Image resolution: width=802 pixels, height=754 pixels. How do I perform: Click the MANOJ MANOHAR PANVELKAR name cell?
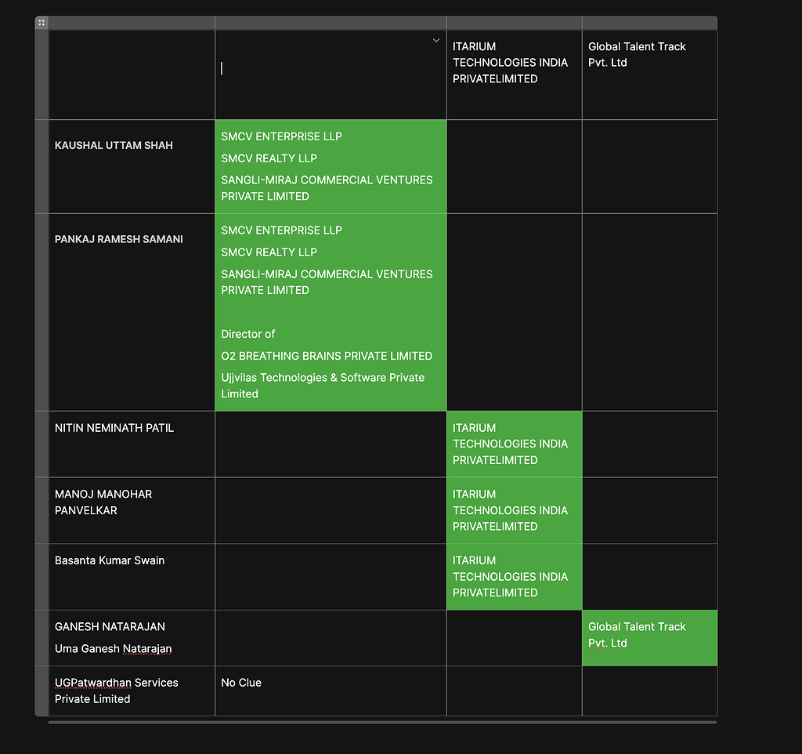pyautogui.click(x=132, y=510)
